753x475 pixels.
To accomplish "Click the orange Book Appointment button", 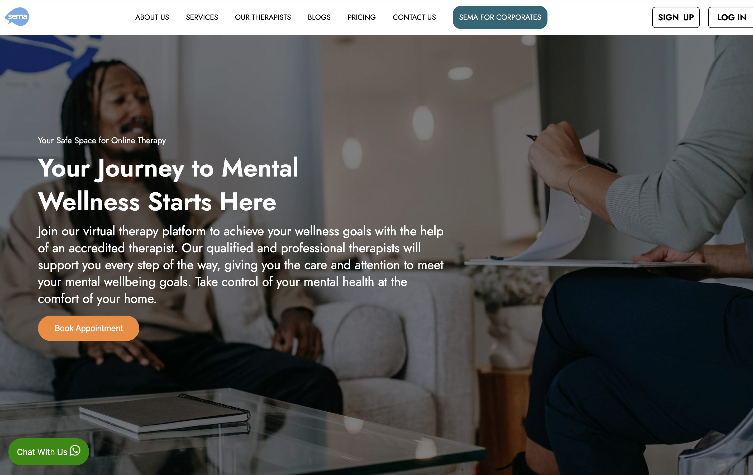I will 88,328.
